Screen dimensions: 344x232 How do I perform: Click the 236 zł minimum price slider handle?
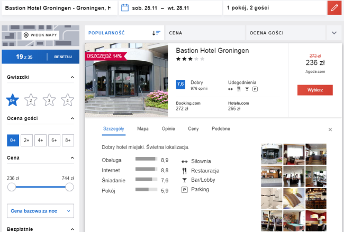12,187
